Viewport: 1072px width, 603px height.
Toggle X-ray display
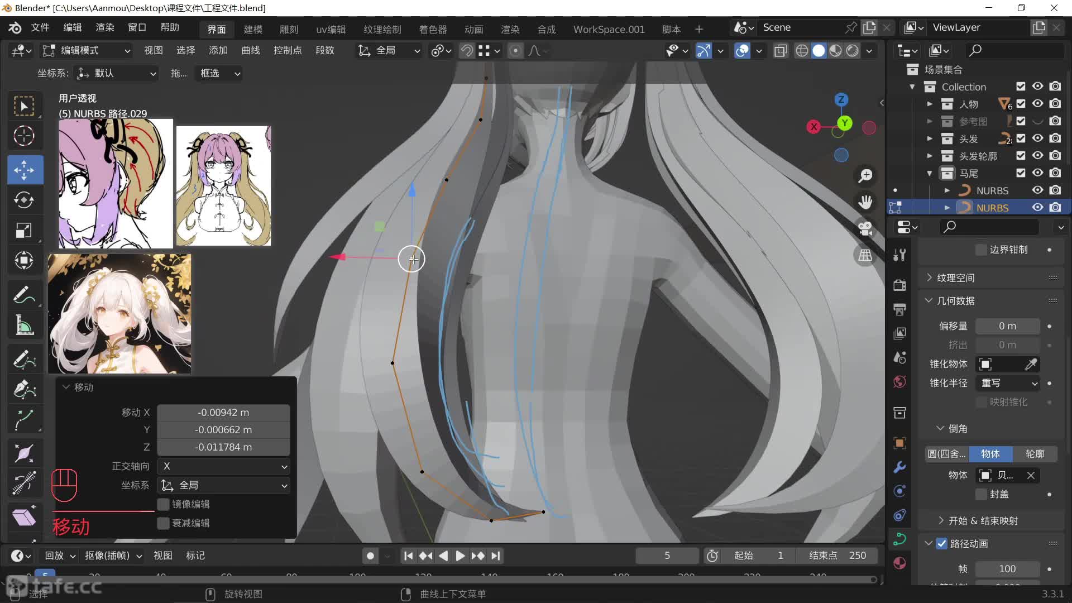[780, 51]
